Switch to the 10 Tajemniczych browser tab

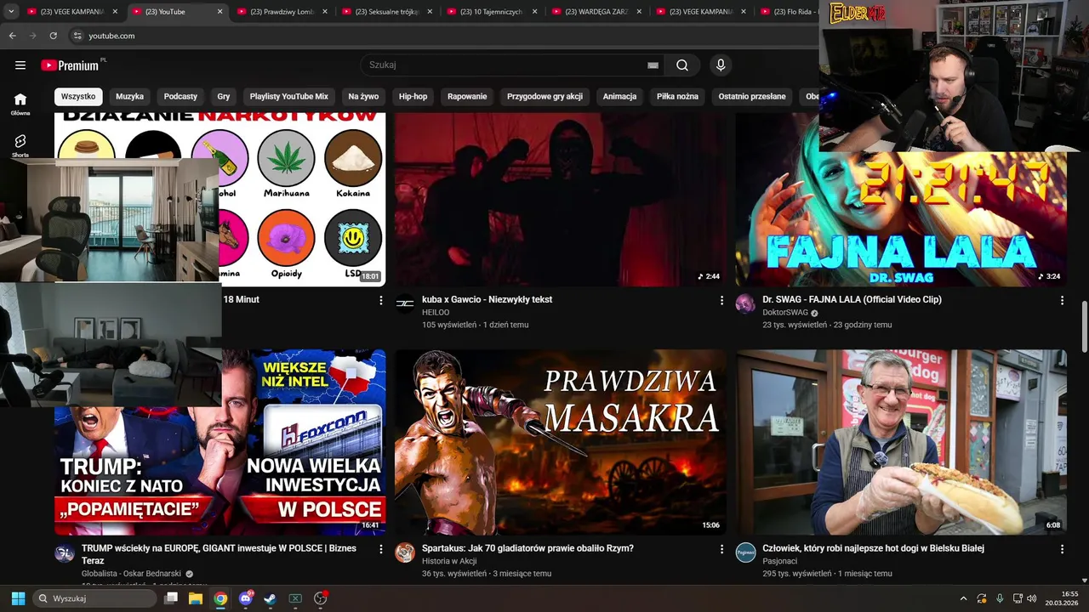(492, 12)
